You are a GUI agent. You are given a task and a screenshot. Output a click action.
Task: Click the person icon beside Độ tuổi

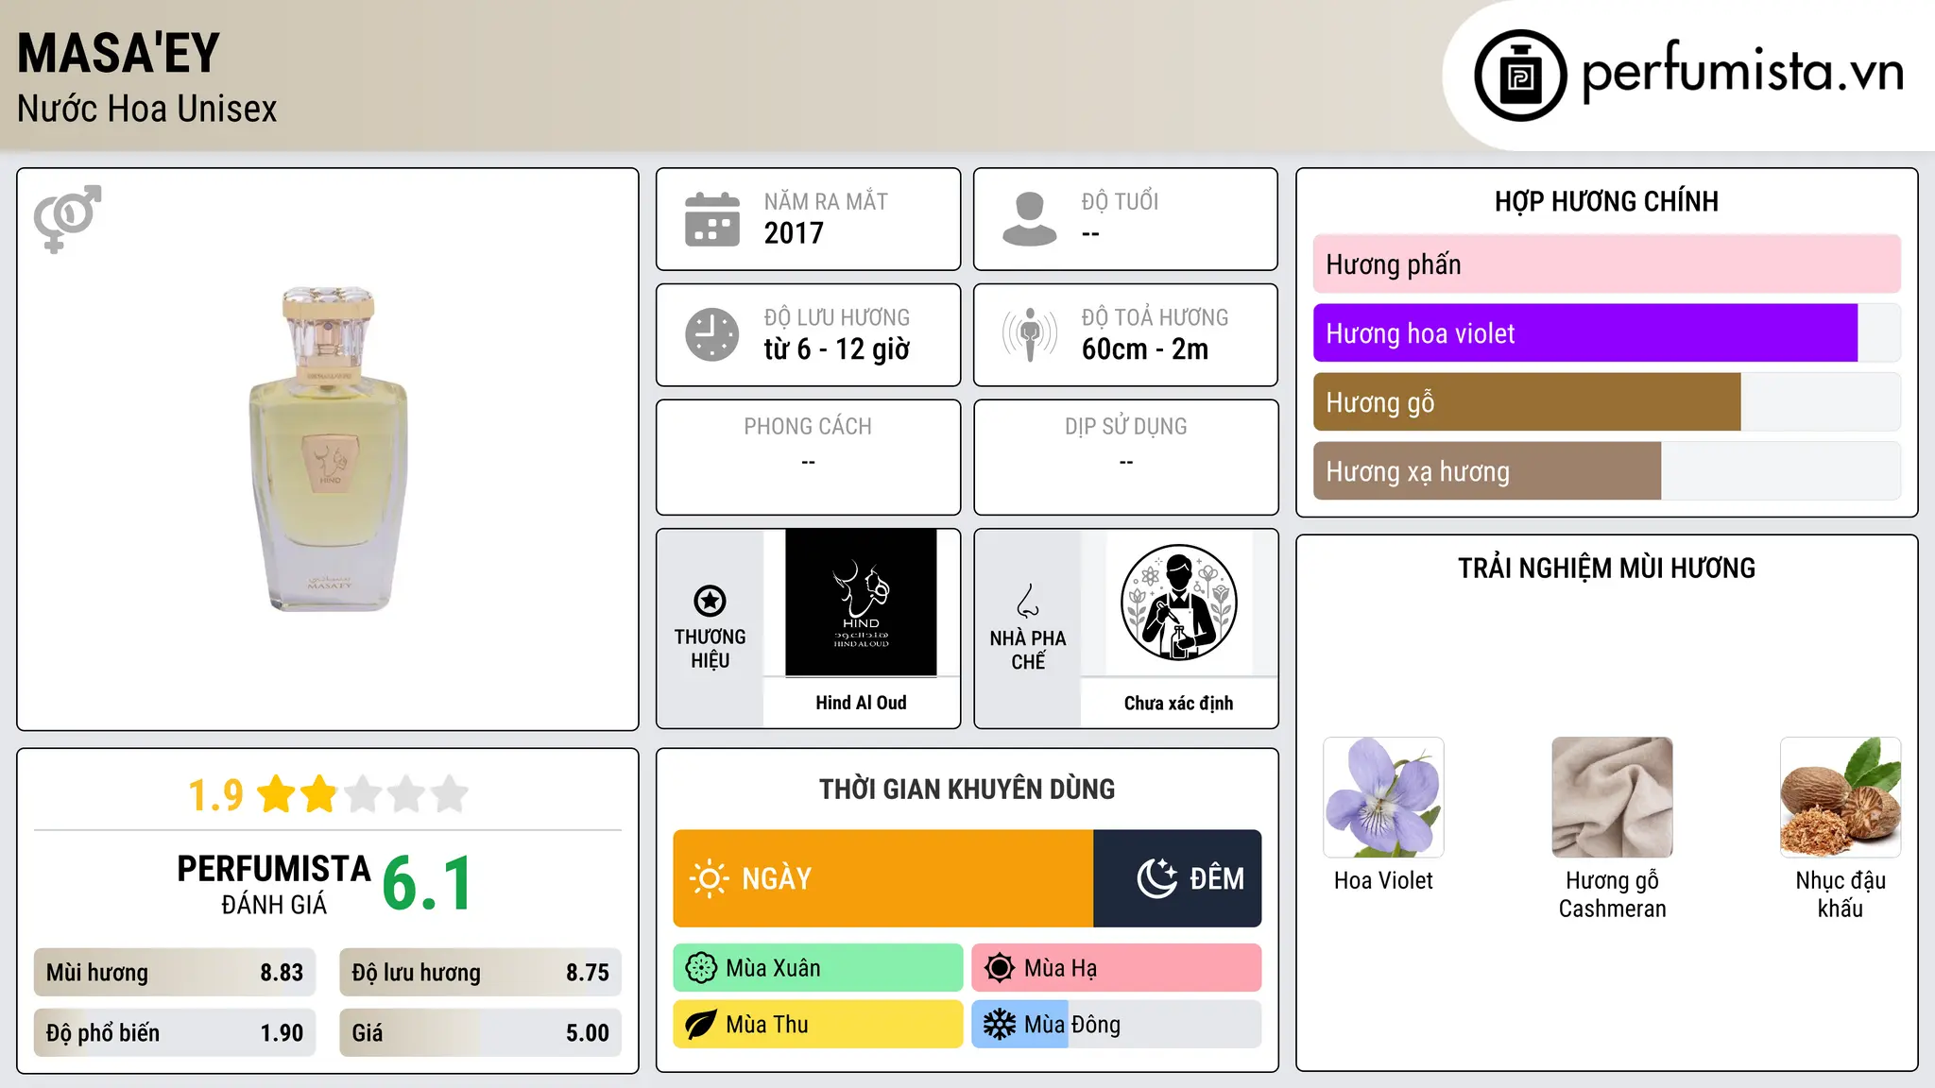click(x=1030, y=219)
